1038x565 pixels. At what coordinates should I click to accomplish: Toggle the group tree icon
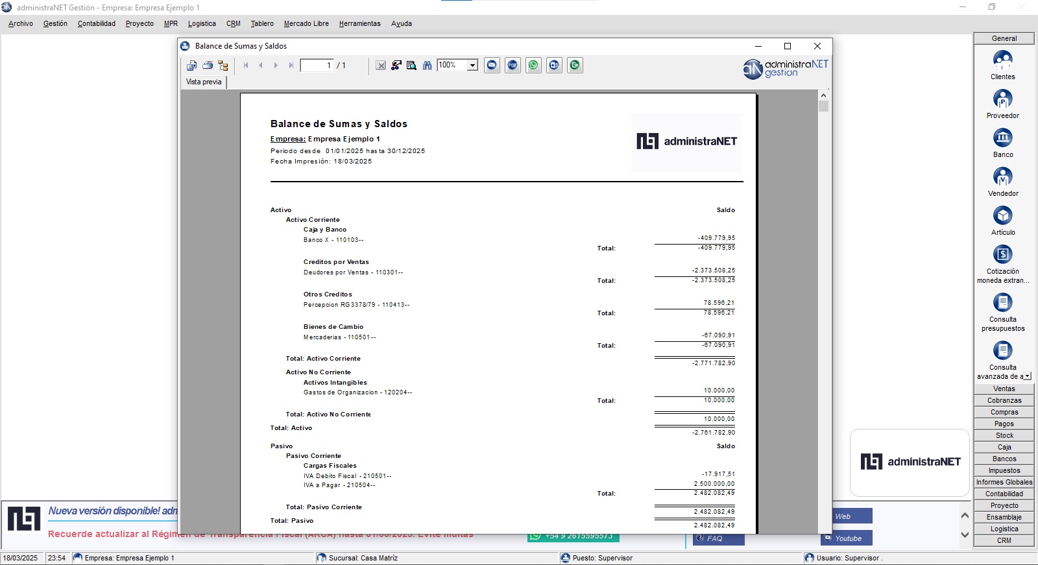click(223, 66)
